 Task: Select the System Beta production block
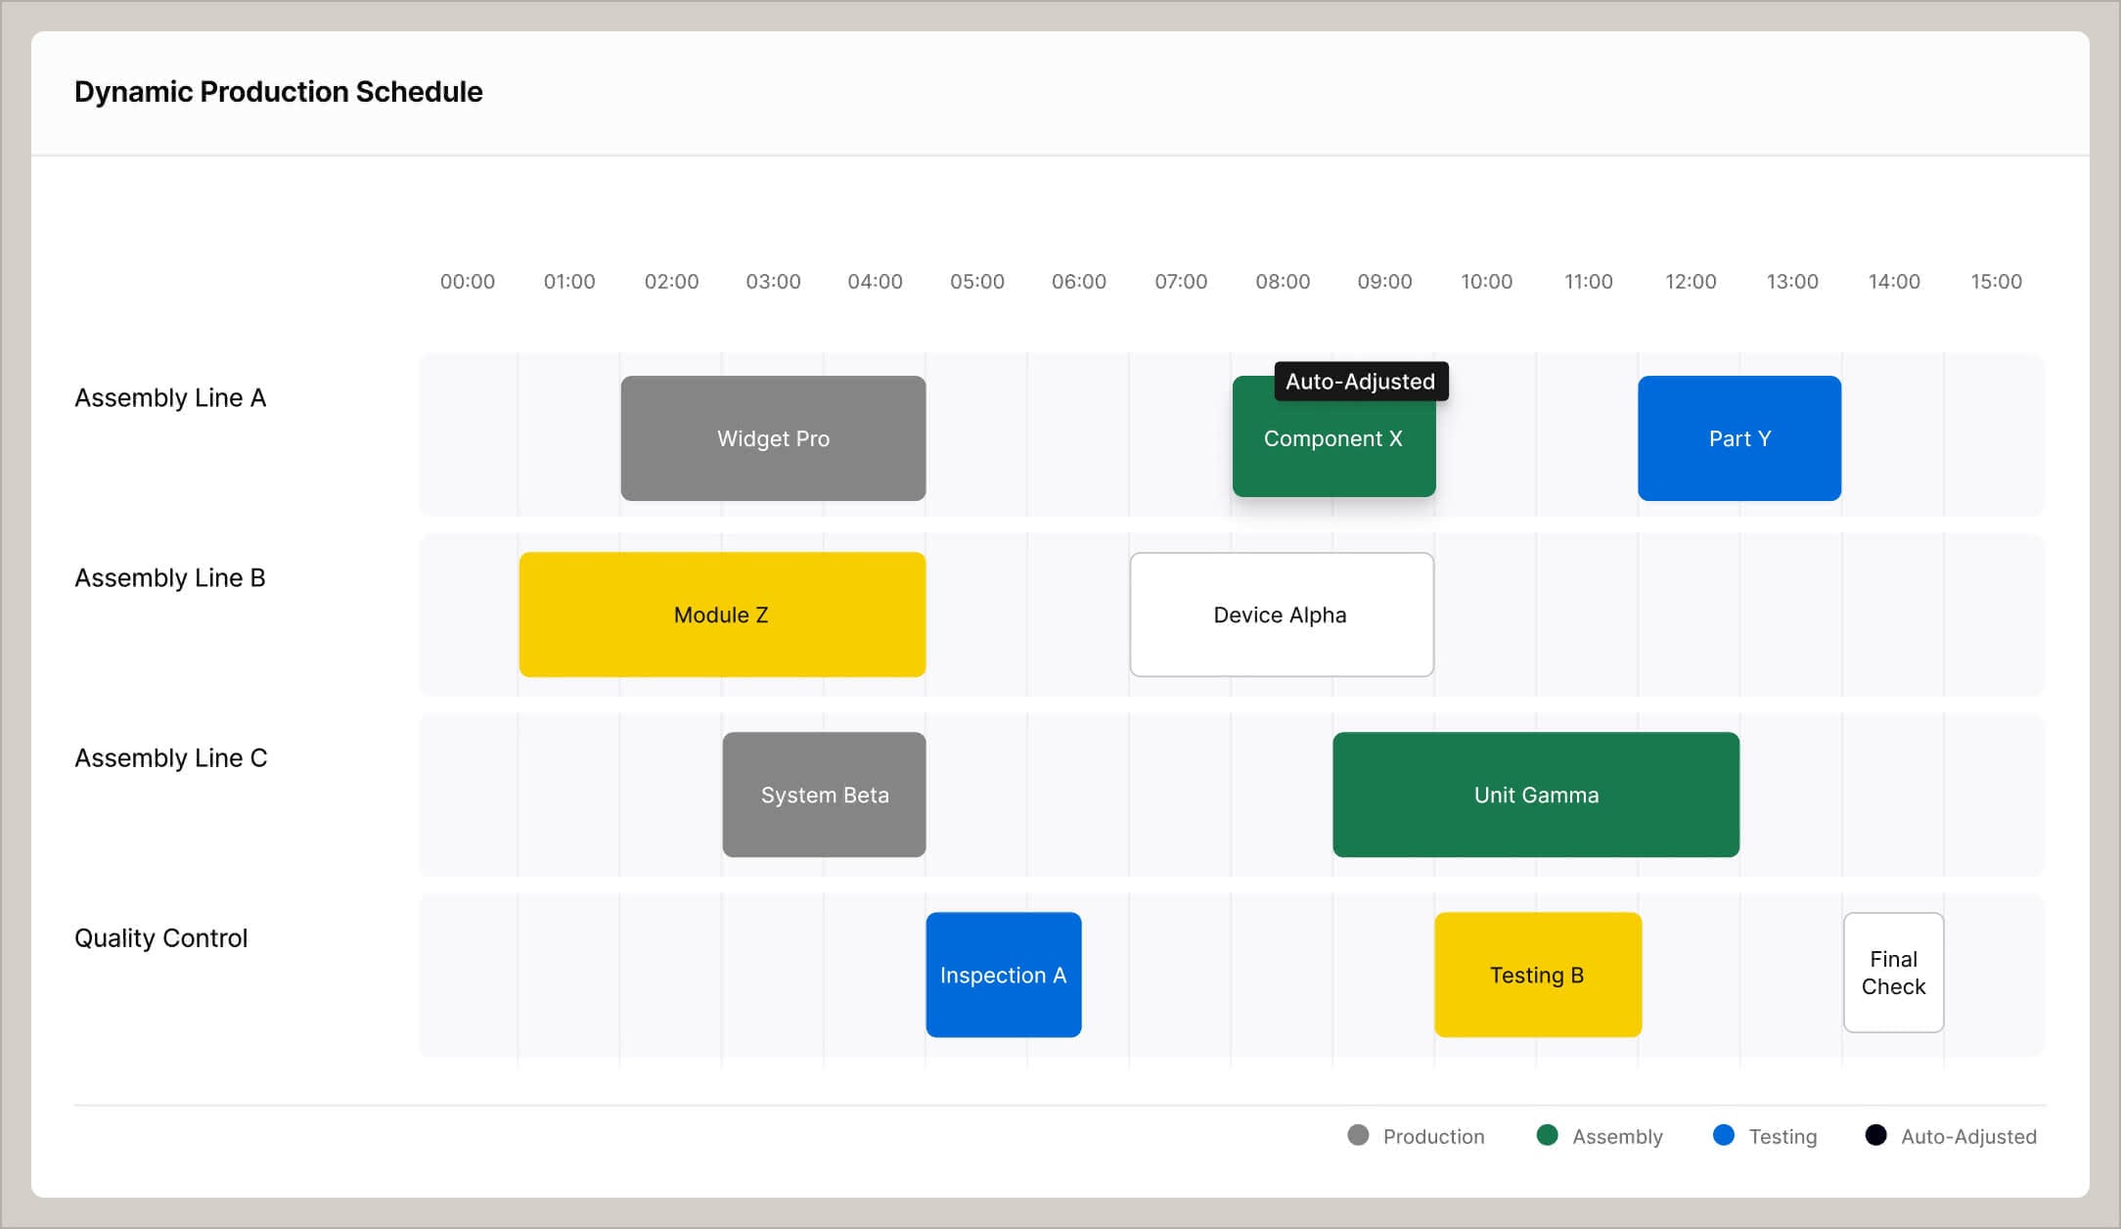[823, 795]
